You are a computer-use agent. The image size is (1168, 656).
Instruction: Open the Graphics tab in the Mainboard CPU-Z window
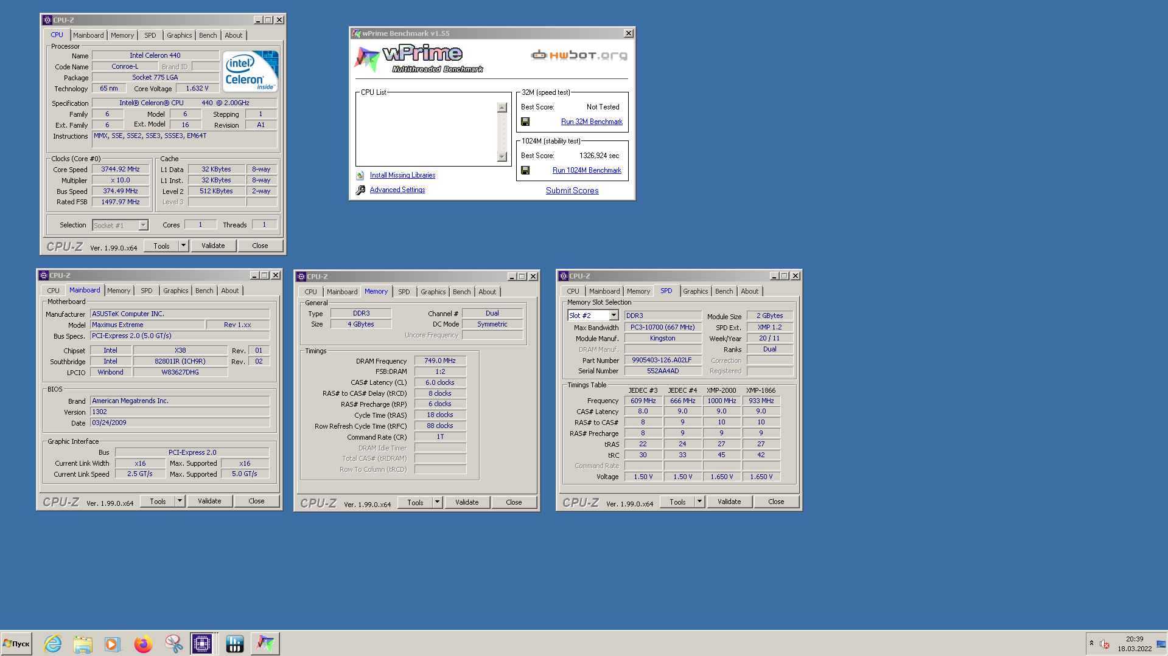tap(175, 291)
